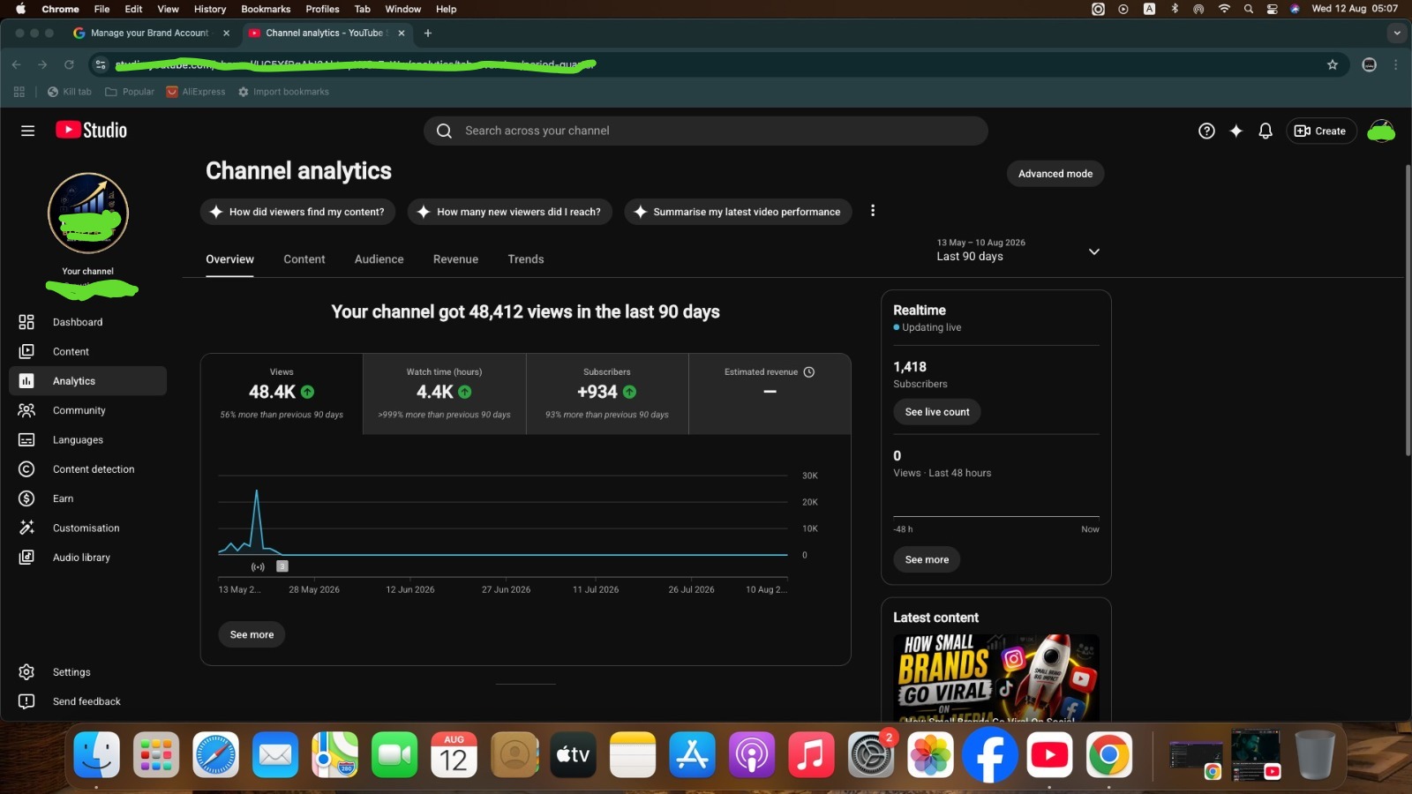Viewport: 1412px width, 794px height.
Task: Open the account avatar in the Studio header
Action: [x=1381, y=131]
